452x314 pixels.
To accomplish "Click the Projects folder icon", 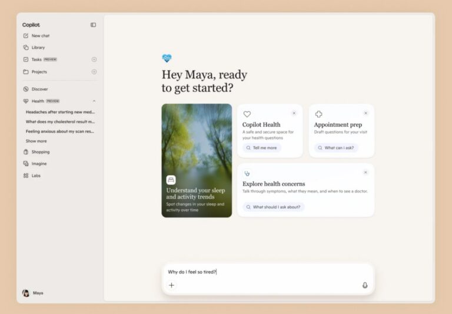I will coord(26,71).
